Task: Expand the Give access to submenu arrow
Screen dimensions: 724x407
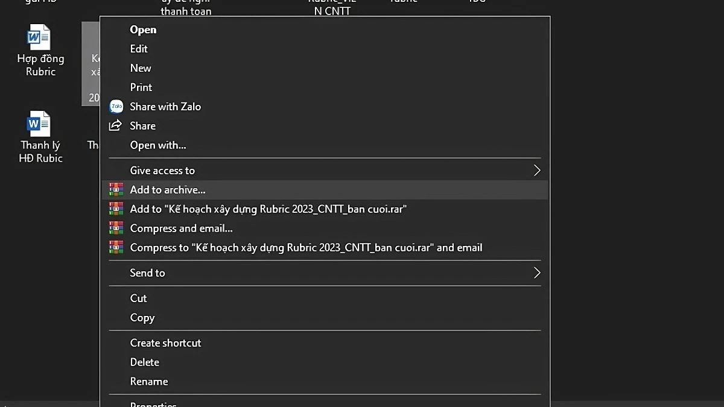Action: pos(536,171)
